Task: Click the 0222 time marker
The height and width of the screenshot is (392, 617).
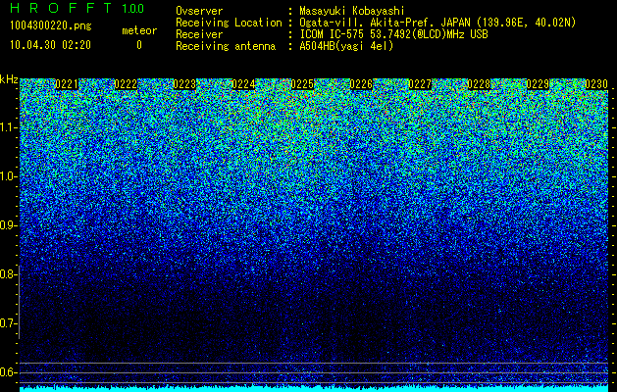Action: pos(126,84)
